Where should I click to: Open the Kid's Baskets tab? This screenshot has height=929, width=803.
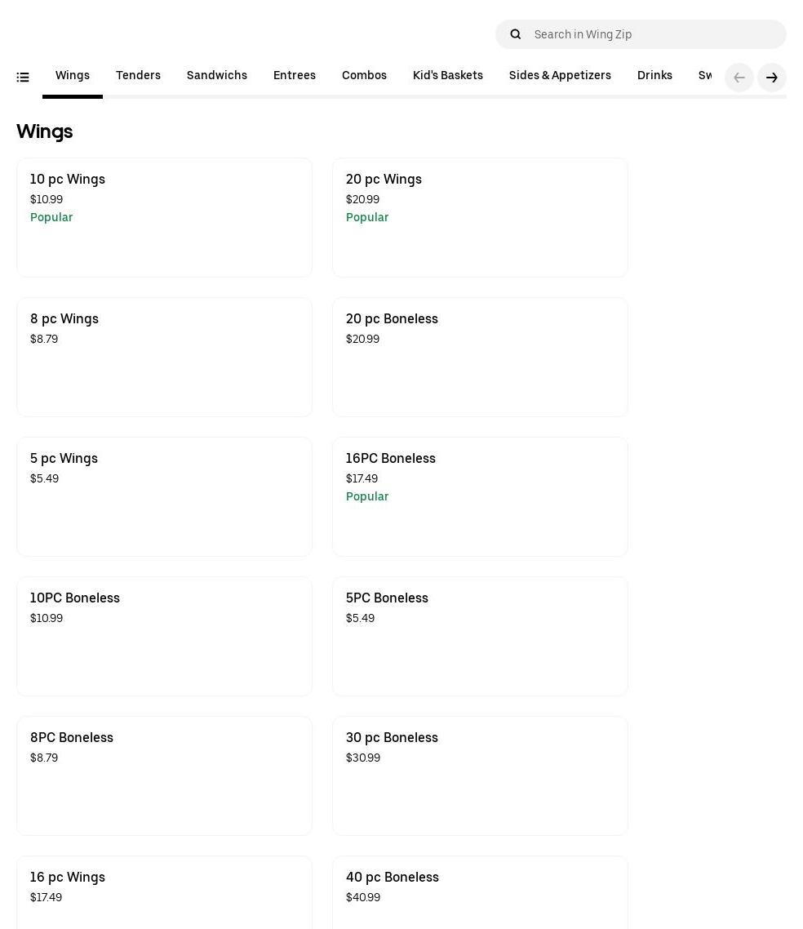point(447,76)
